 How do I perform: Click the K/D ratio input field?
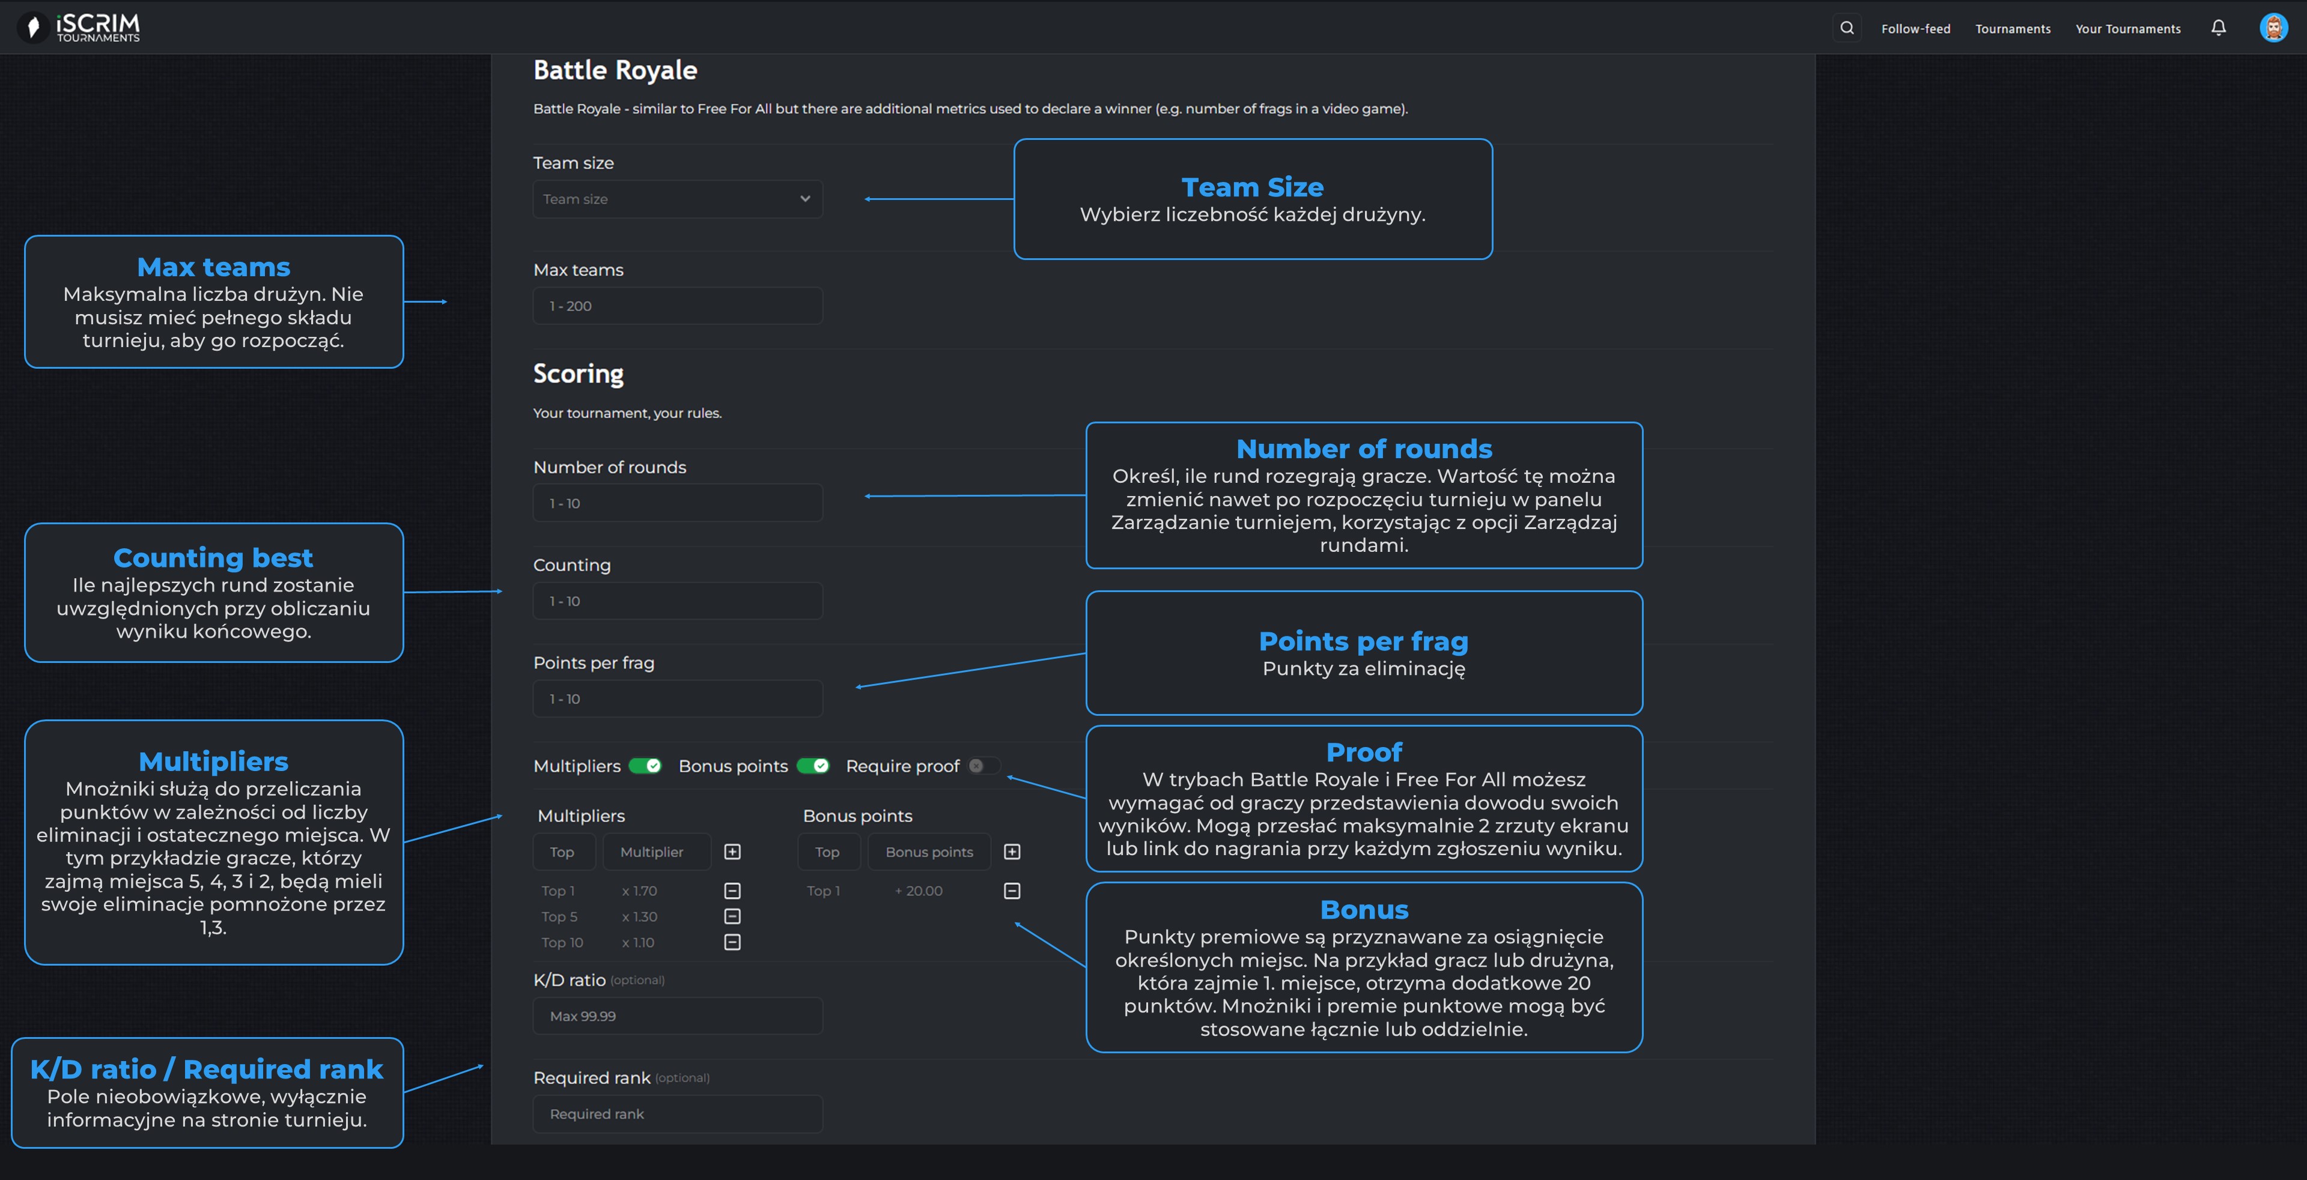pyautogui.click(x=677, y=1016)
